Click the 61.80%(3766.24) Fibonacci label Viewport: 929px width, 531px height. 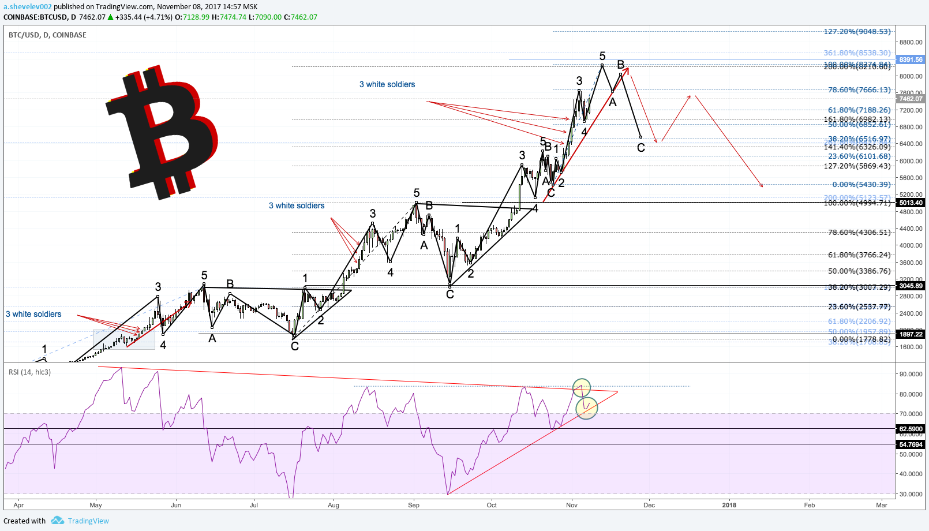(x=859, y=255)
